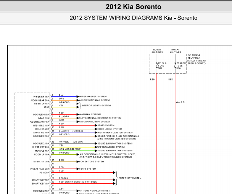
Task: Click the 'ANTI-LOCK BRAKES SYSTEM' destination text
Action: [95, 191]
